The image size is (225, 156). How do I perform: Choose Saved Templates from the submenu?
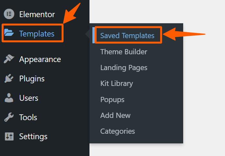[127, 36]
